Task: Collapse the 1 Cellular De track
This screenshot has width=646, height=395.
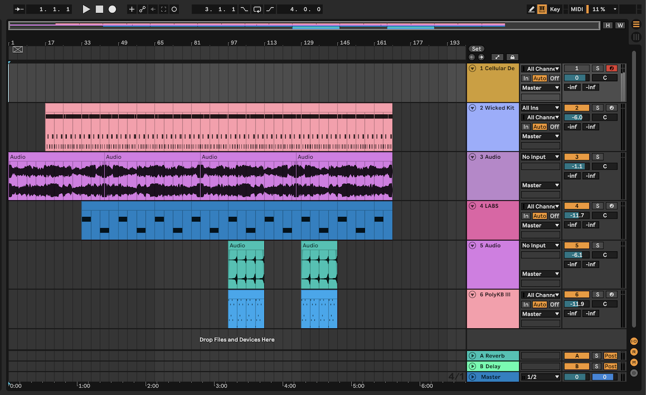Action: coord(472,68)
